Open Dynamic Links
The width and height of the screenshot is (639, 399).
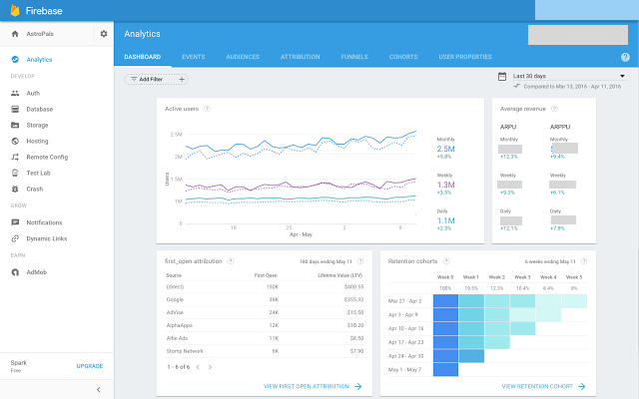[x=46, y=238]
